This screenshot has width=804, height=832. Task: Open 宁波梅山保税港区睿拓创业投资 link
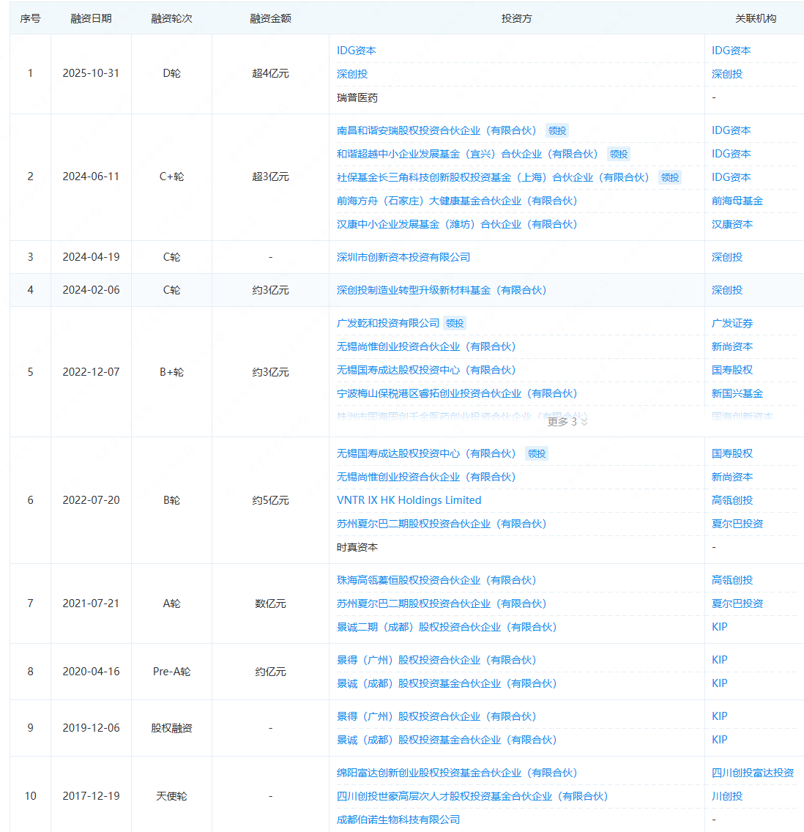pos(457,393)
